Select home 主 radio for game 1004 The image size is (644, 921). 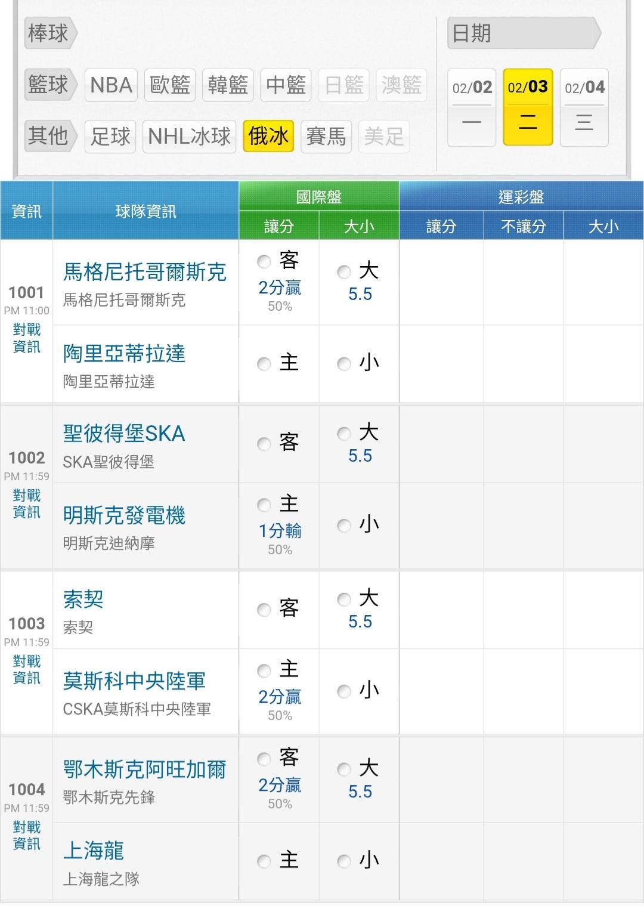tap(264, 861)
